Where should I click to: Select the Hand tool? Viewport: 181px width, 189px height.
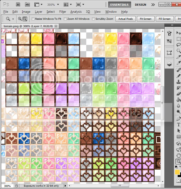coord(178,156)
